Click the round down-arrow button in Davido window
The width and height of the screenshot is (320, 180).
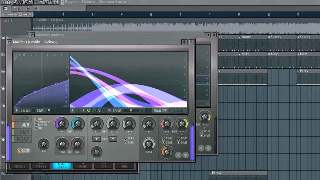[178, 155]
